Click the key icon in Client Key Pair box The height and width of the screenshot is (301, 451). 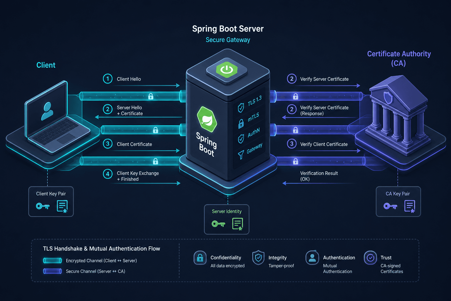tap(43, 206)
